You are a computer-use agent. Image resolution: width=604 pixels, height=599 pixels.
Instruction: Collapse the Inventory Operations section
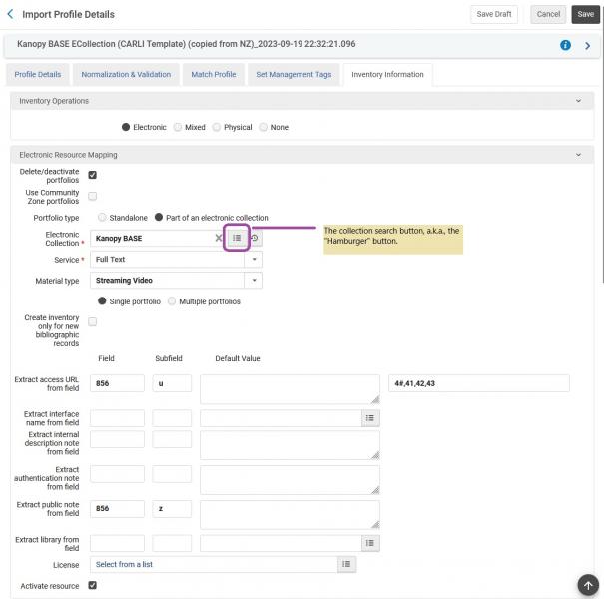(x=578, y=101)
